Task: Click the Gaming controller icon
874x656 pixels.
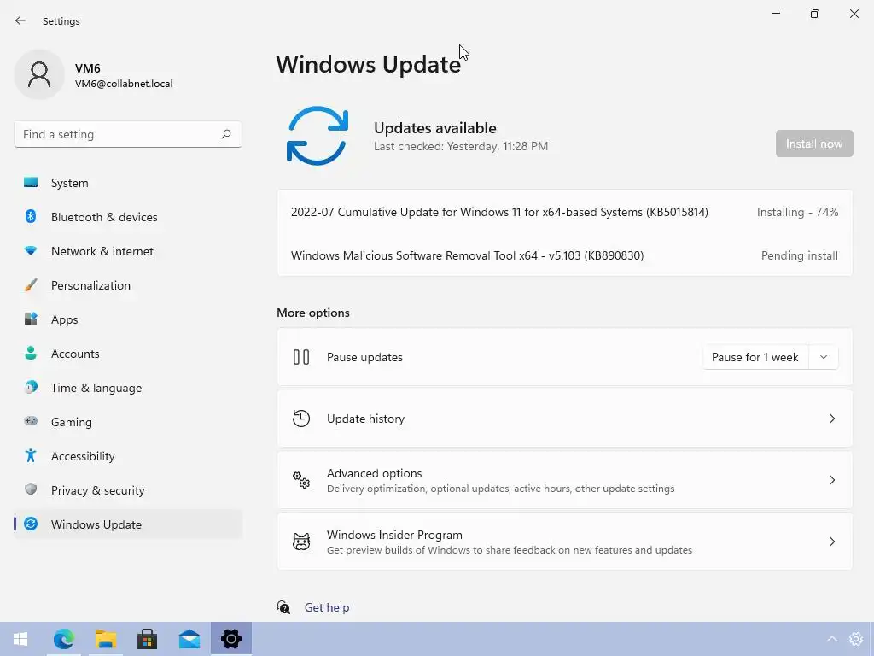Action: (x=31, y=421)
